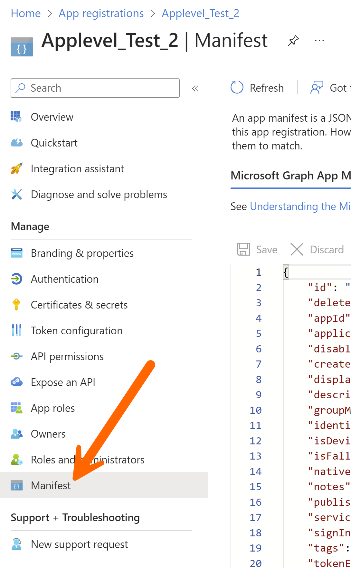Pin the Manifest page with pin icon
The height and width of the screenshot is (568, 351).
(293, 41)
